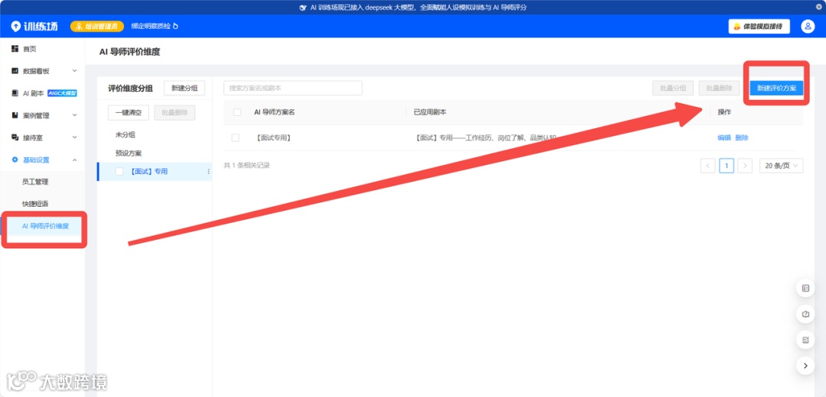Expand the 数据看板 menu chevron

point(74,70)
